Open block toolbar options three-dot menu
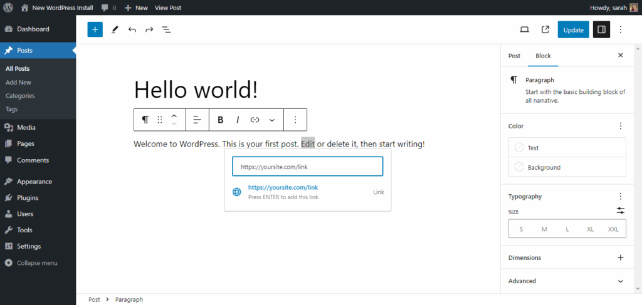The height and width of the screenshot is (305, 642). (x=295, y=120)
